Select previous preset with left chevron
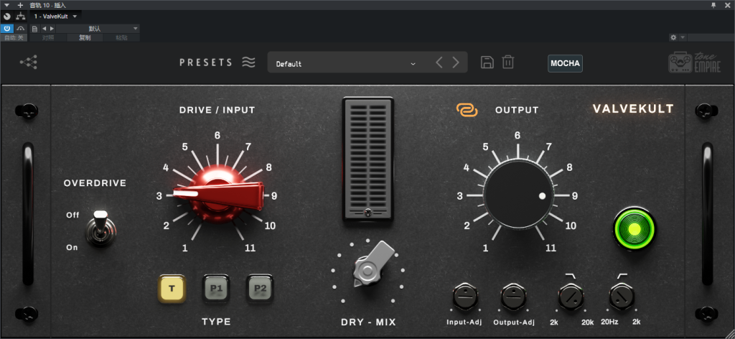This screenshot has width=735, height=339. pos(439,62)
